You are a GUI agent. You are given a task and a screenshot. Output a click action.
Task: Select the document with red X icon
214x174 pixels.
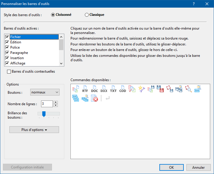tap(95, 98)
